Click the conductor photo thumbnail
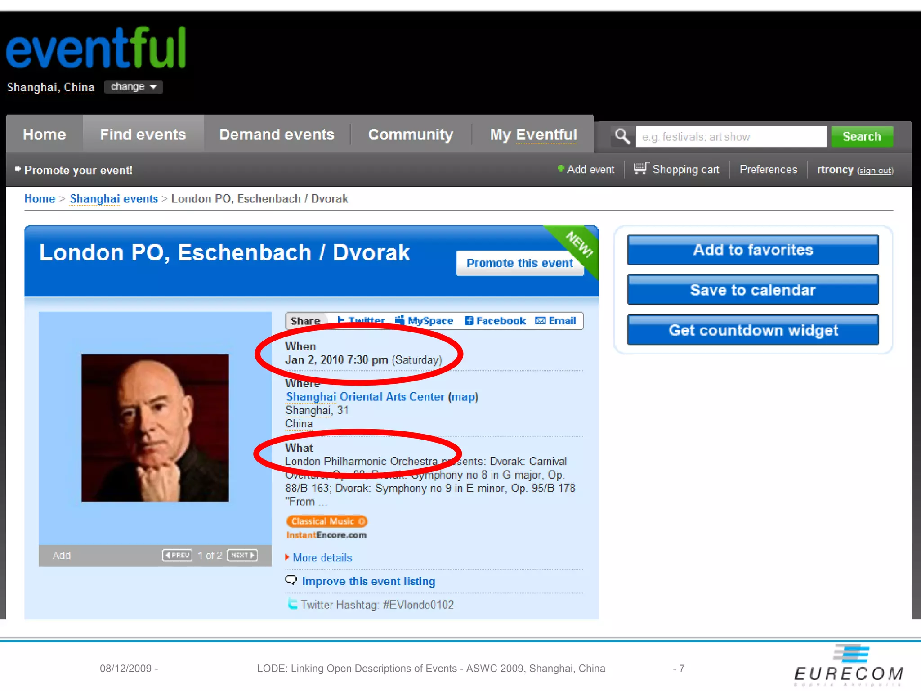This screenshot has width=921, height=691. point(155,428)
